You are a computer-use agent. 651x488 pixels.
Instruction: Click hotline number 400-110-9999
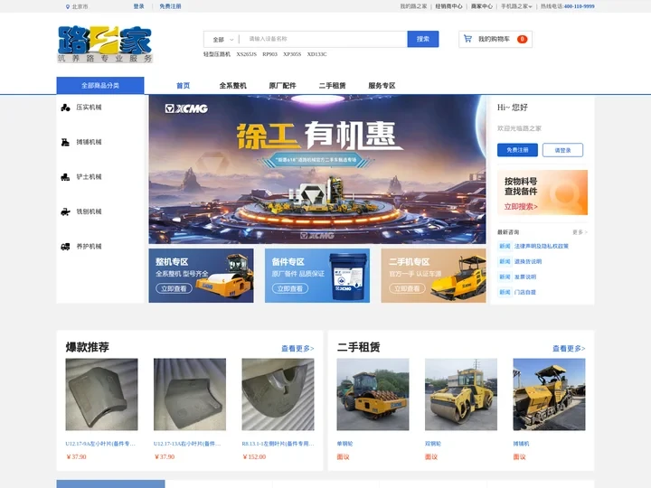coord(580,6)
